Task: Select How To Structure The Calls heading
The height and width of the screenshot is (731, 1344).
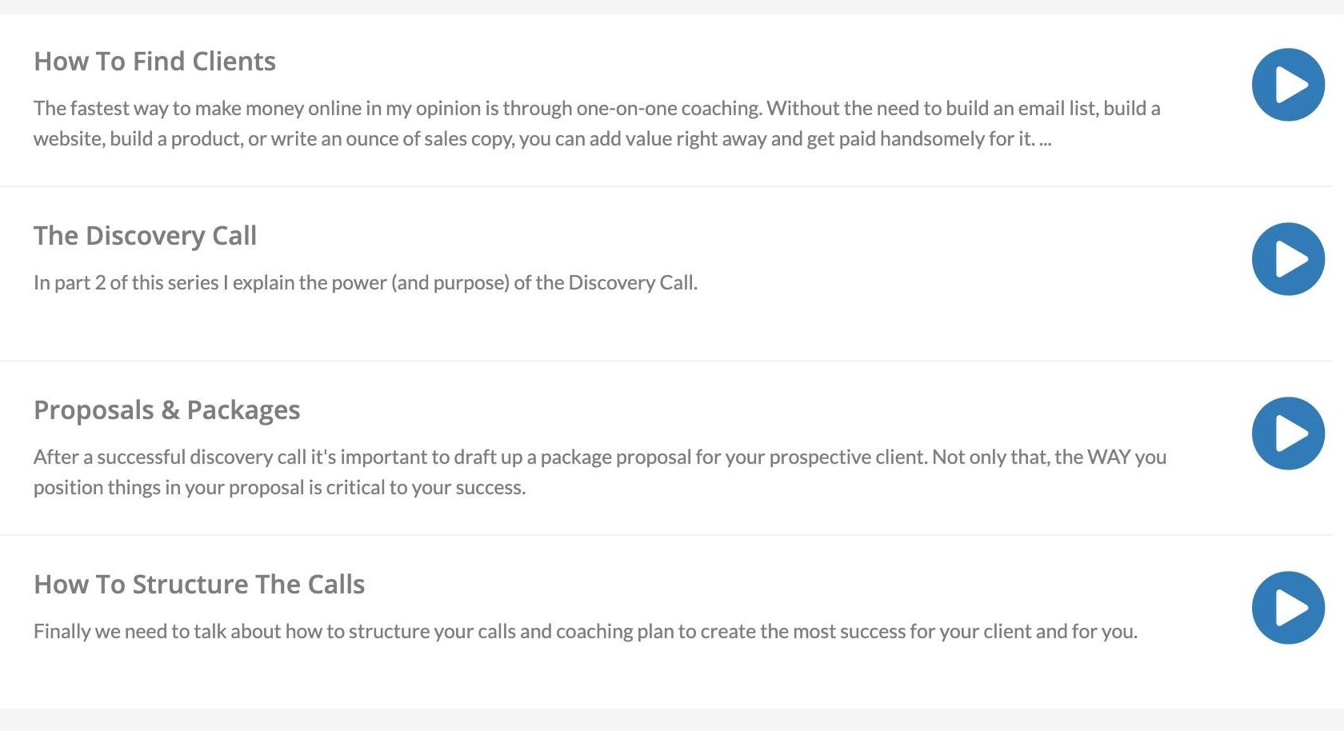Action: click(x=199, y=585)
